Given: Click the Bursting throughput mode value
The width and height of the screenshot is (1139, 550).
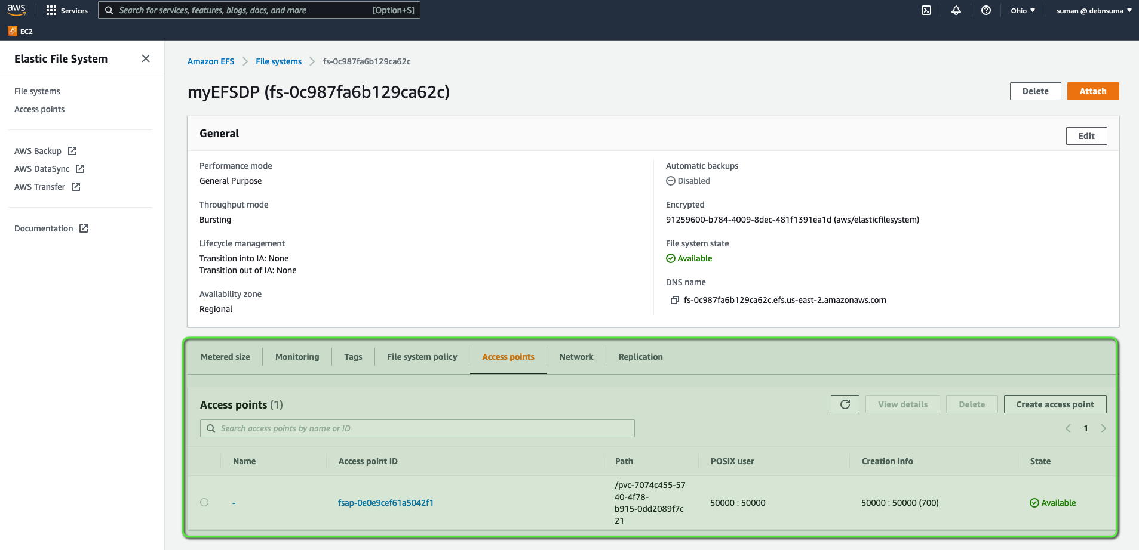Looking at the screenshot, I should click(215, 220).
